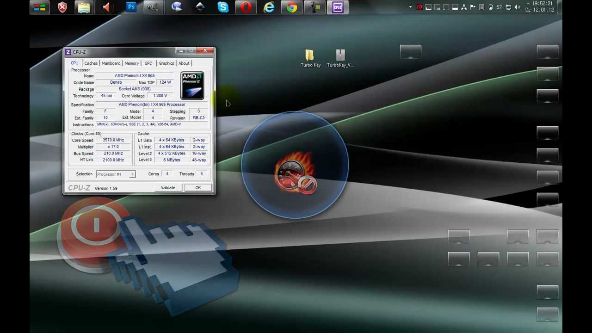Click the blue-white swirl taskbar icon
This screenshot has height=333, width=592.
click(x=177, y=7)
